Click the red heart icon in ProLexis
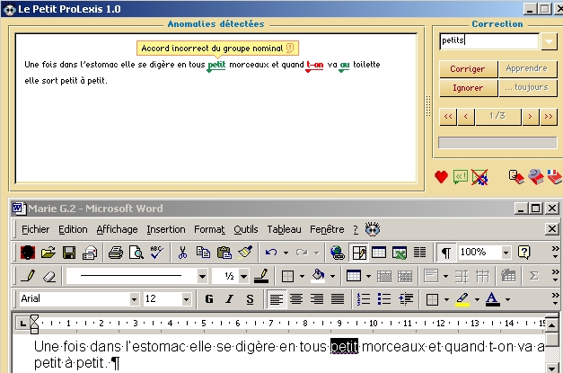This screenshot has width=563, height=373. click(x=441, y=177)
